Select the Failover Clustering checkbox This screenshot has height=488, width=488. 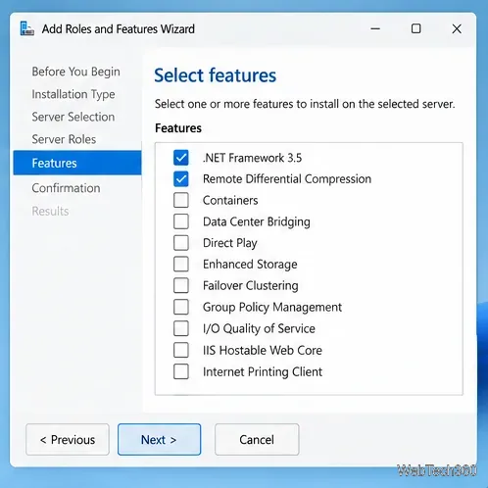click(181, 285)
